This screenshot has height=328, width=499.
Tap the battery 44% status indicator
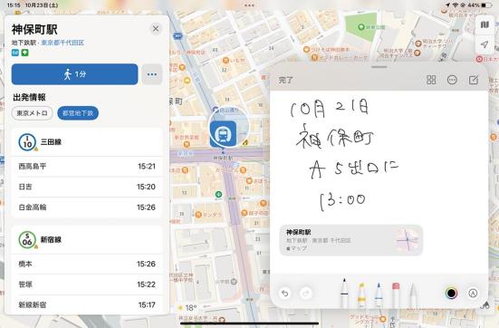point(480,5)
